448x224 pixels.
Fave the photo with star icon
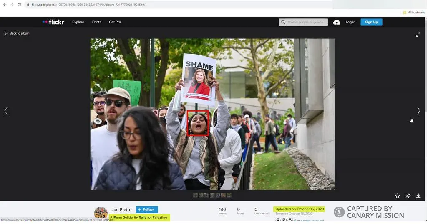397,196
